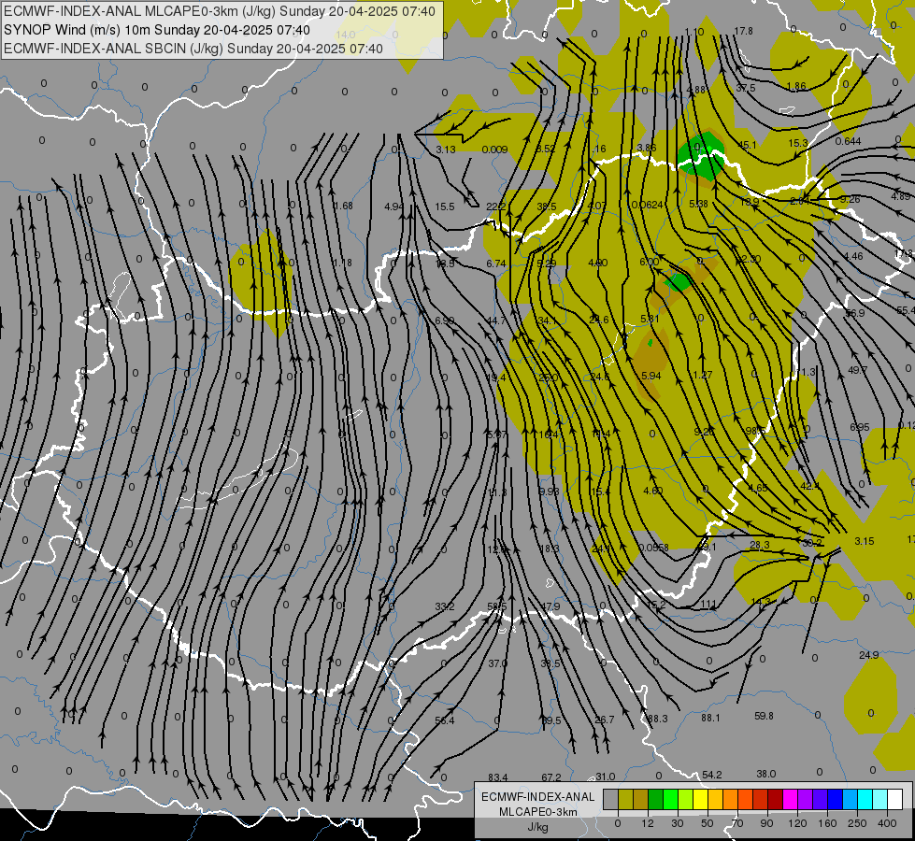Click the 'J/kg' unit label in the legend
This screenshot has height=841, width=915.
click(537, 827)
